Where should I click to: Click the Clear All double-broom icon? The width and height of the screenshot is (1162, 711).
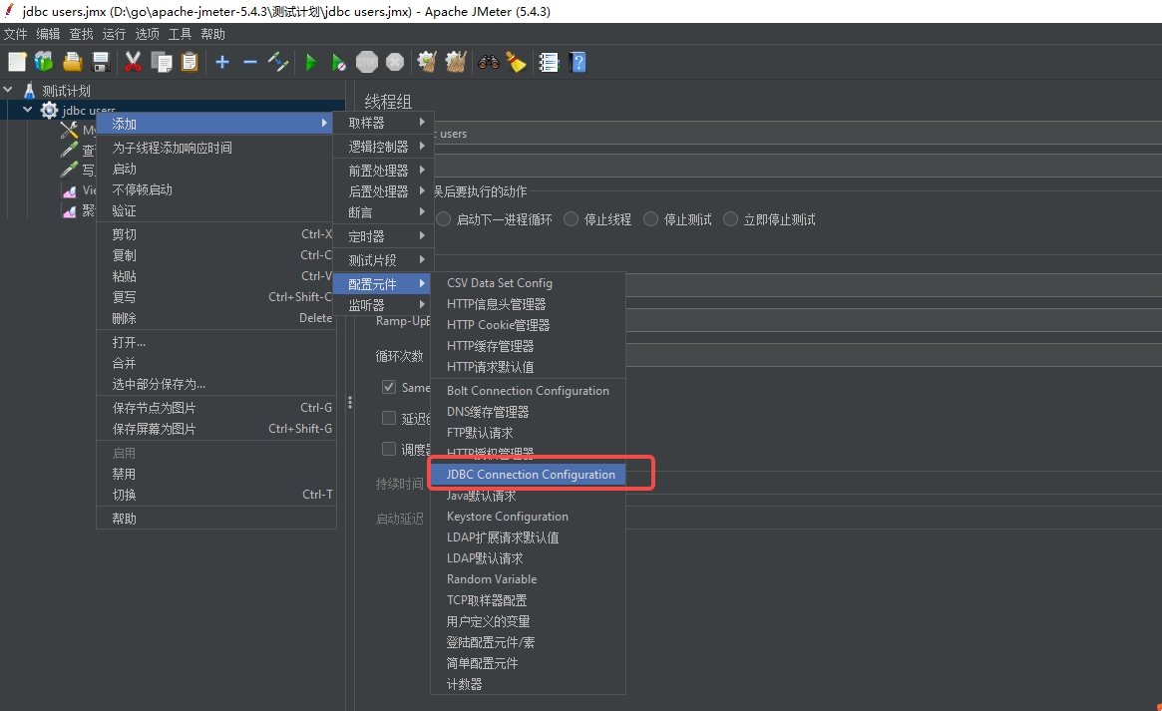point(456,62)
